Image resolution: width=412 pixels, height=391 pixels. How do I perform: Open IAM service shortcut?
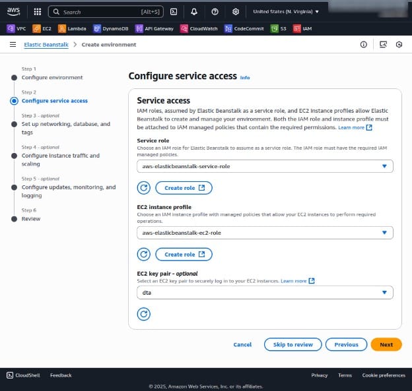pos(302,28)
